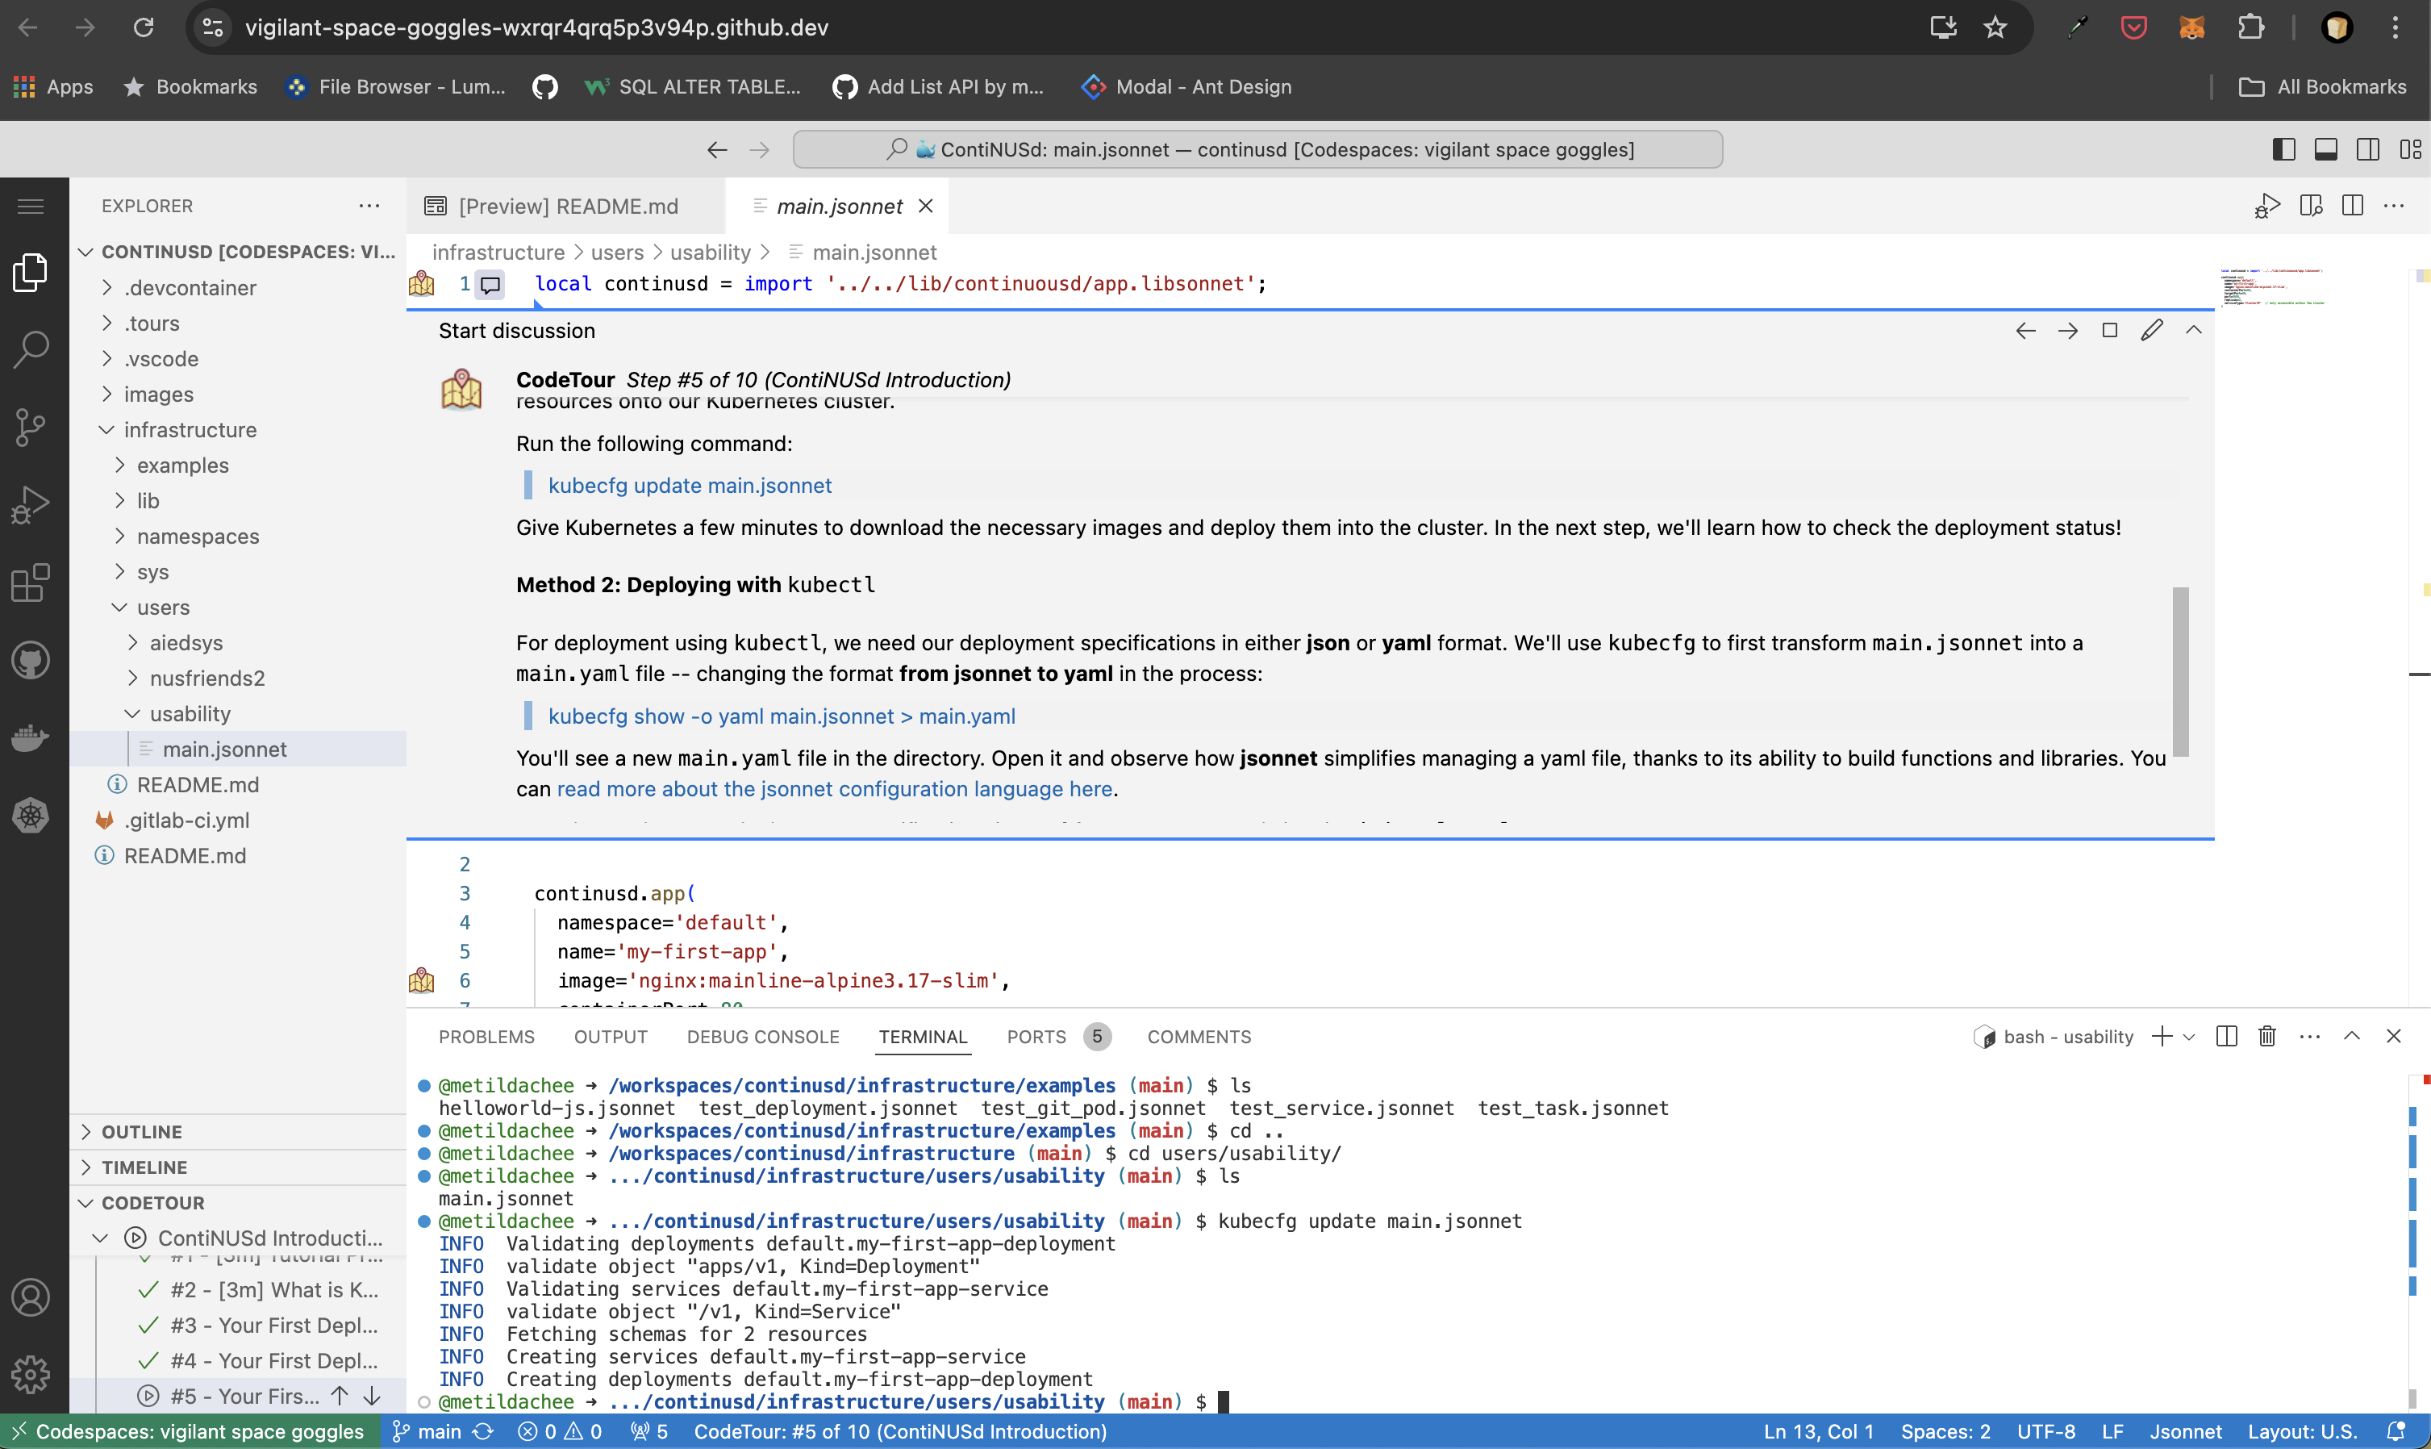Expand the OUTLINE section
Screen dimensions: 2431x1449
click(141, 1132)
